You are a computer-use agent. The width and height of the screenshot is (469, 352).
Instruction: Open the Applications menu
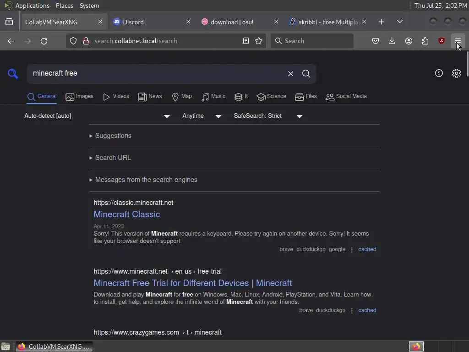coord(33,5)
